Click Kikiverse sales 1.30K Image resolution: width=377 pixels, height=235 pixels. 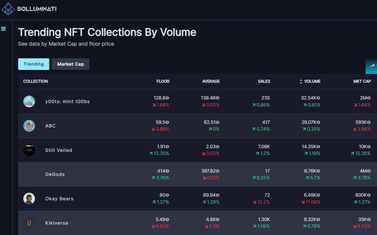(x=264, y=220)
